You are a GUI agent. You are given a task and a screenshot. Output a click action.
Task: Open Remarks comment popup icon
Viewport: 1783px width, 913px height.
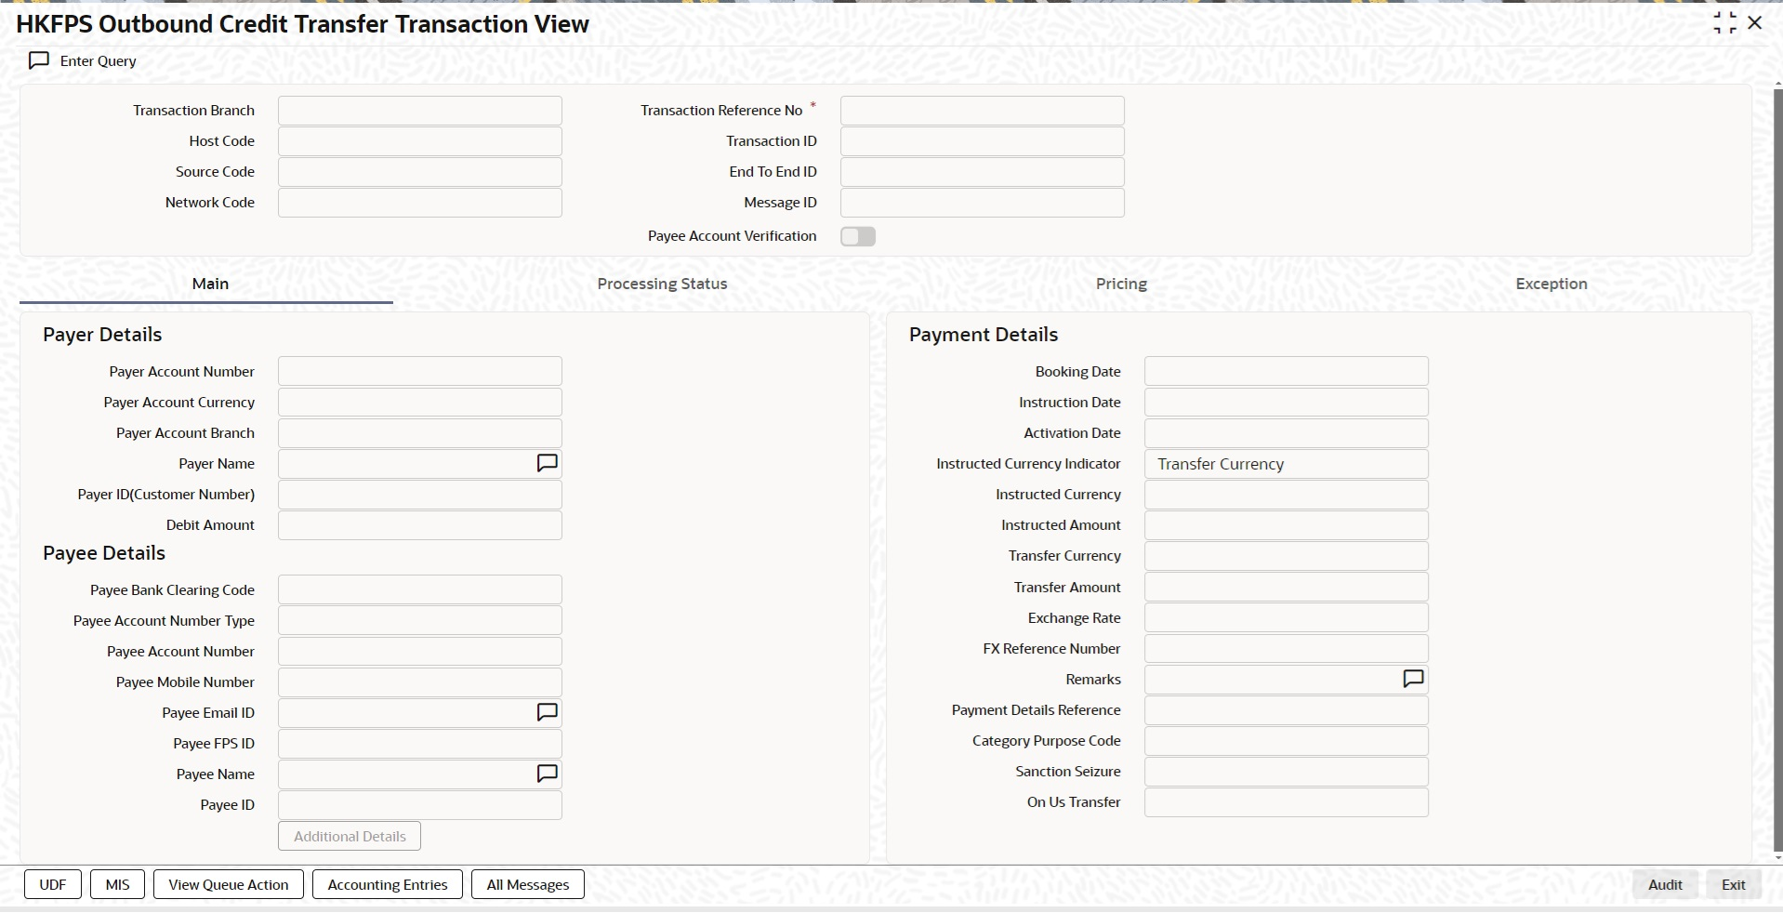pos(1412,680)
